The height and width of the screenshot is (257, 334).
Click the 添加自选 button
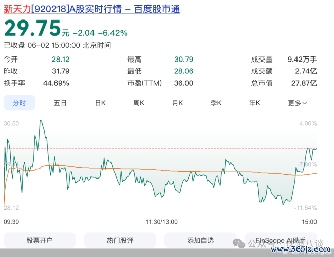pyautogui.click(x=200, y=240)
